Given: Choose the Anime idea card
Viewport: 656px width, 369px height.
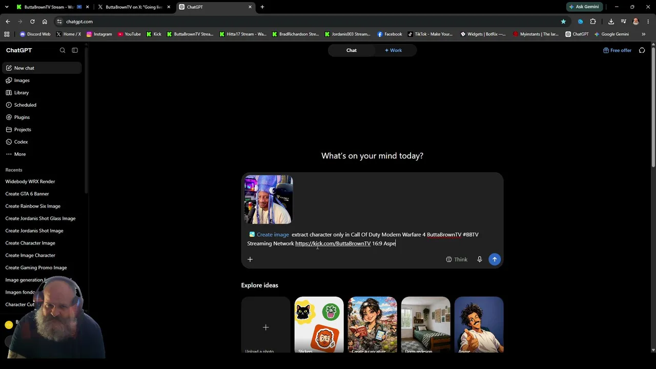Looking at the screenshot, I should 479,325.
